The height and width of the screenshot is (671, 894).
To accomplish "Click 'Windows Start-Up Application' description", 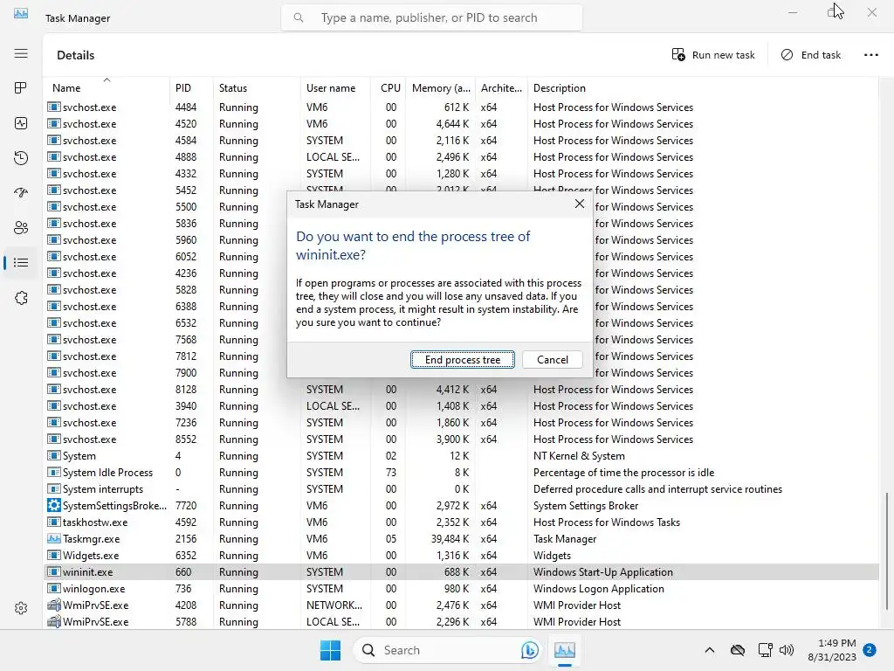I will click(602, 571).
